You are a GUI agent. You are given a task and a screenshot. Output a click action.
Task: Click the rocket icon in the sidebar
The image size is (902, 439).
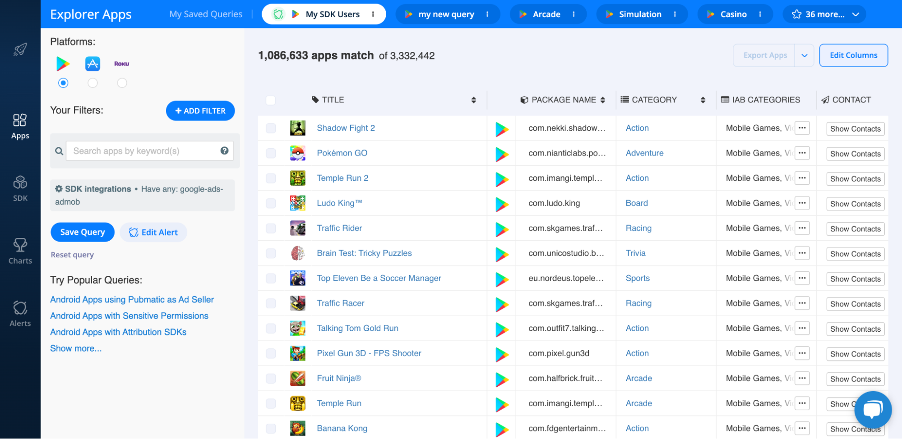[20, 49]
